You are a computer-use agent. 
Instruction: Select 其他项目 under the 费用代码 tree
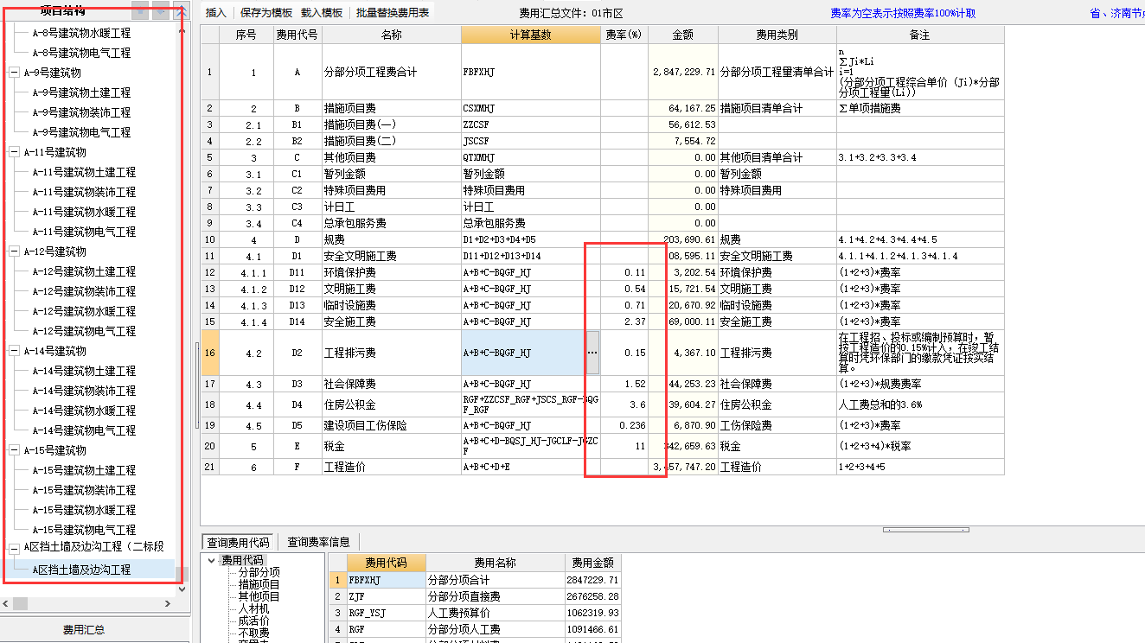[x=259, y=596]
